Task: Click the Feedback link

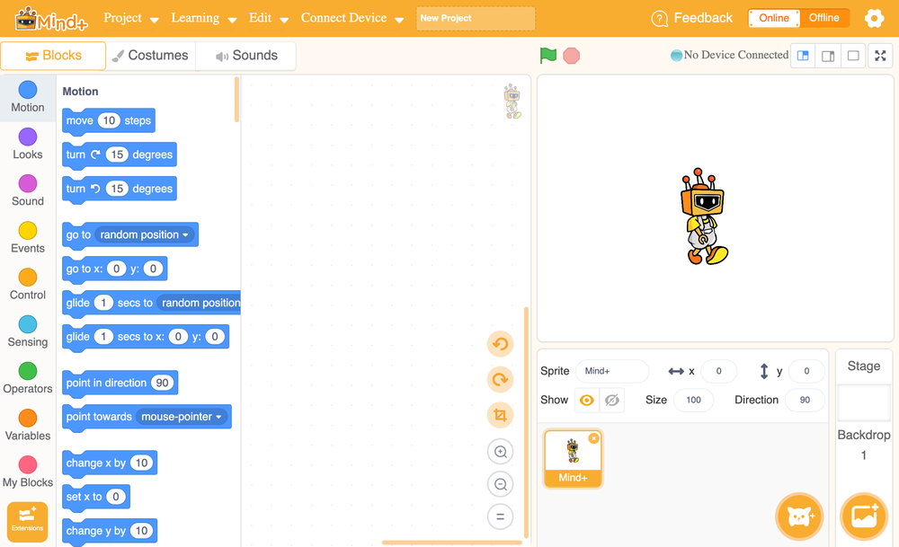Action: tap(692, 18)
